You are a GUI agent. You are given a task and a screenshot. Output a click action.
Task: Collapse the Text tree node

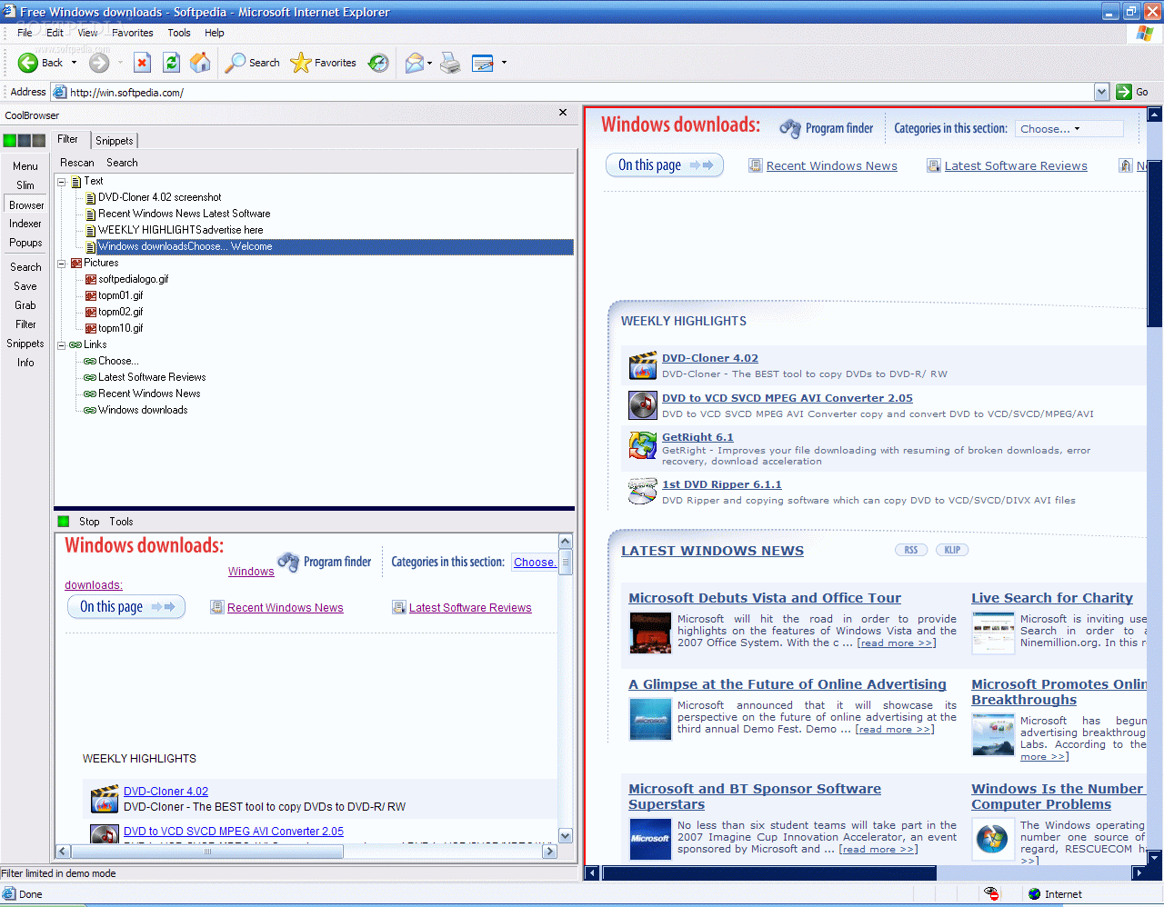pos(62,182)
